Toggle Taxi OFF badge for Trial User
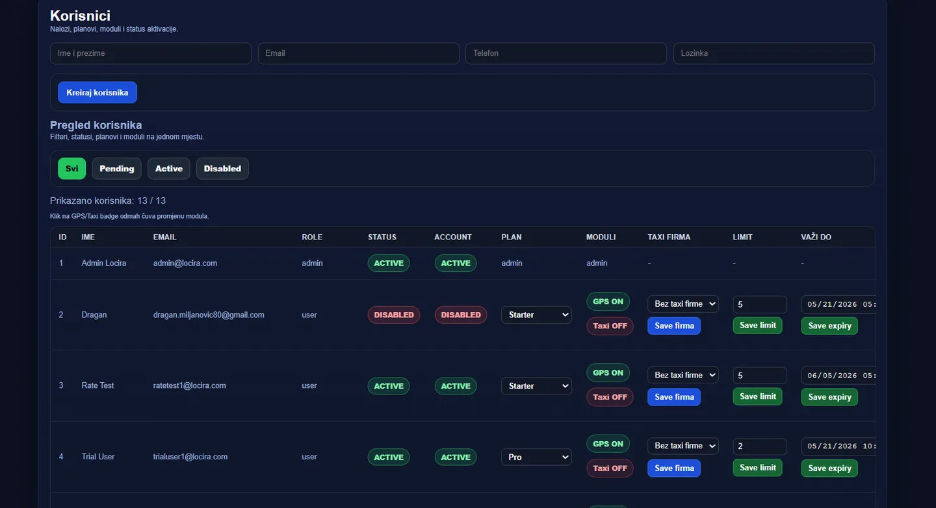This screenshot has height=508, width=936. tap(610, 468)
